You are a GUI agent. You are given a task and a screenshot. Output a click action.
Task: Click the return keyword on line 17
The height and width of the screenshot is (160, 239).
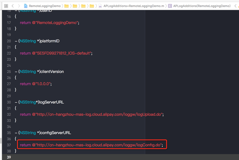click(x=25, y=23)
